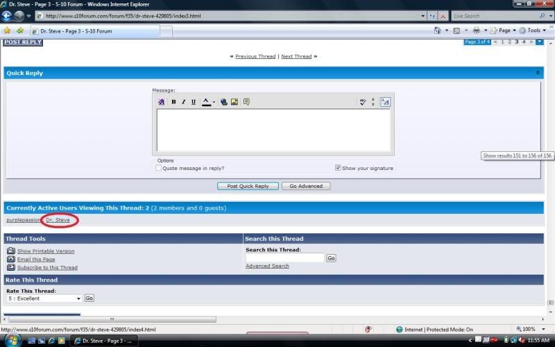The height and width of the screenshot is (347, 555).
Task: Switch editor mode icon at toolbar right
Action: tap(385, 102)
